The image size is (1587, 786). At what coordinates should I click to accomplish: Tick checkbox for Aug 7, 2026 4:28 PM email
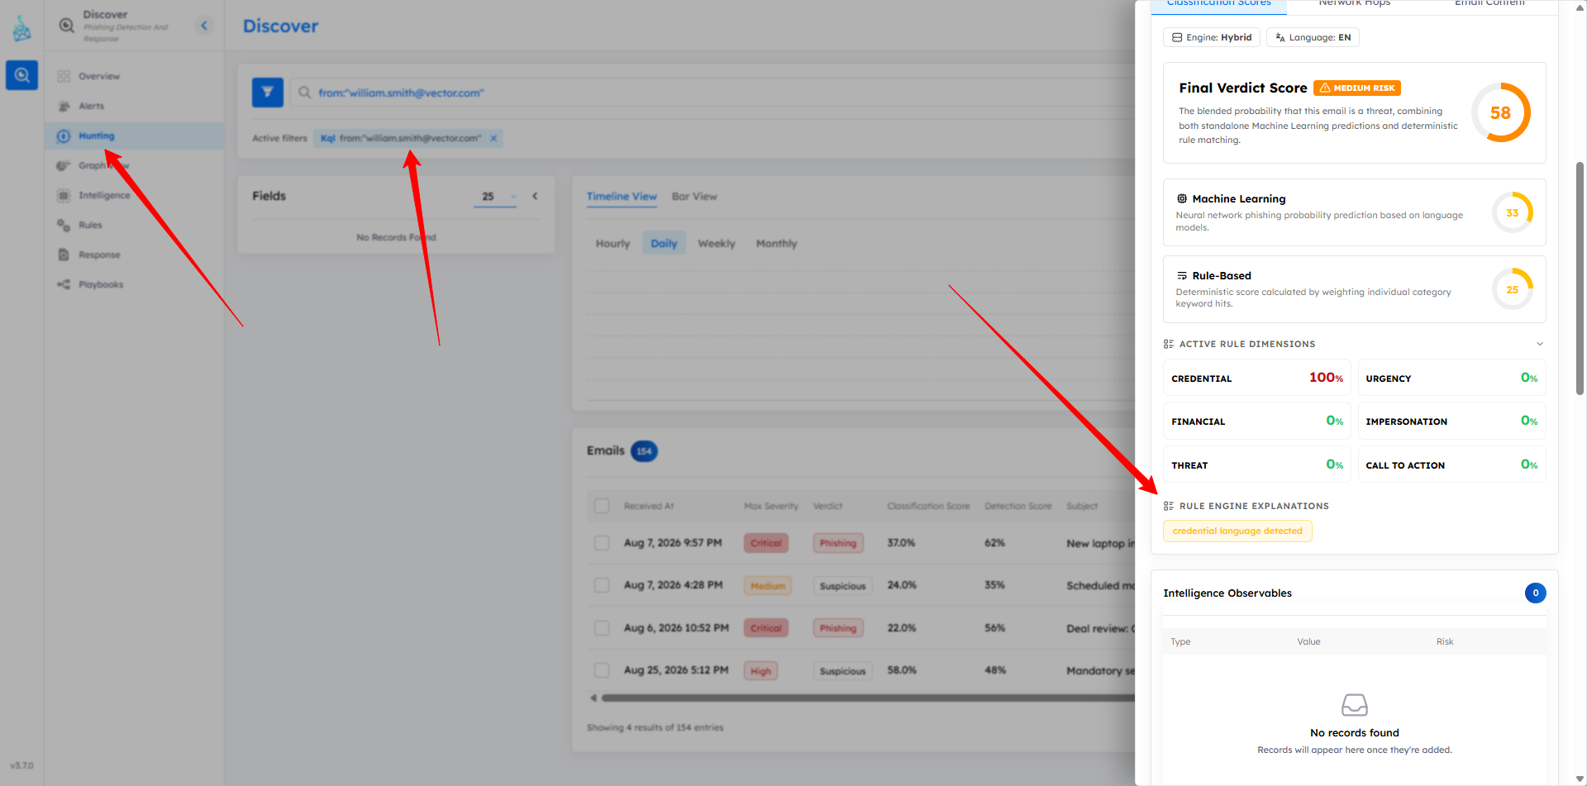pyautogui.click(x=602, y=585)
